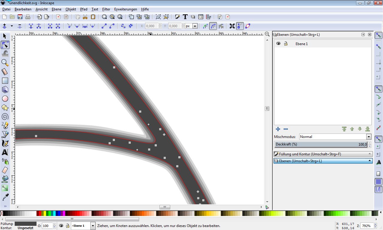Viewport: 383px width, 230px height.
Task: Pick the Rectangle tool
Action: 5,81
